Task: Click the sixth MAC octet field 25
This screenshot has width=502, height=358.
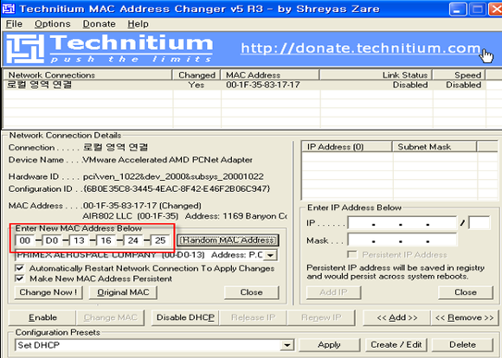Action: pos(160,240)
